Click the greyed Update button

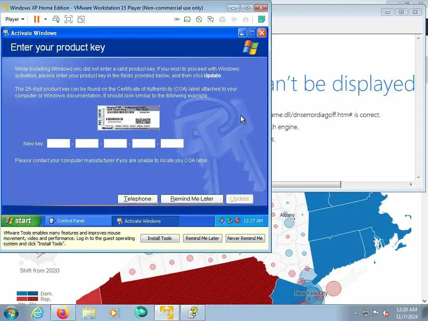(239, 199)
